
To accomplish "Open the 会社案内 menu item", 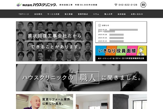I will click(38, 14).
